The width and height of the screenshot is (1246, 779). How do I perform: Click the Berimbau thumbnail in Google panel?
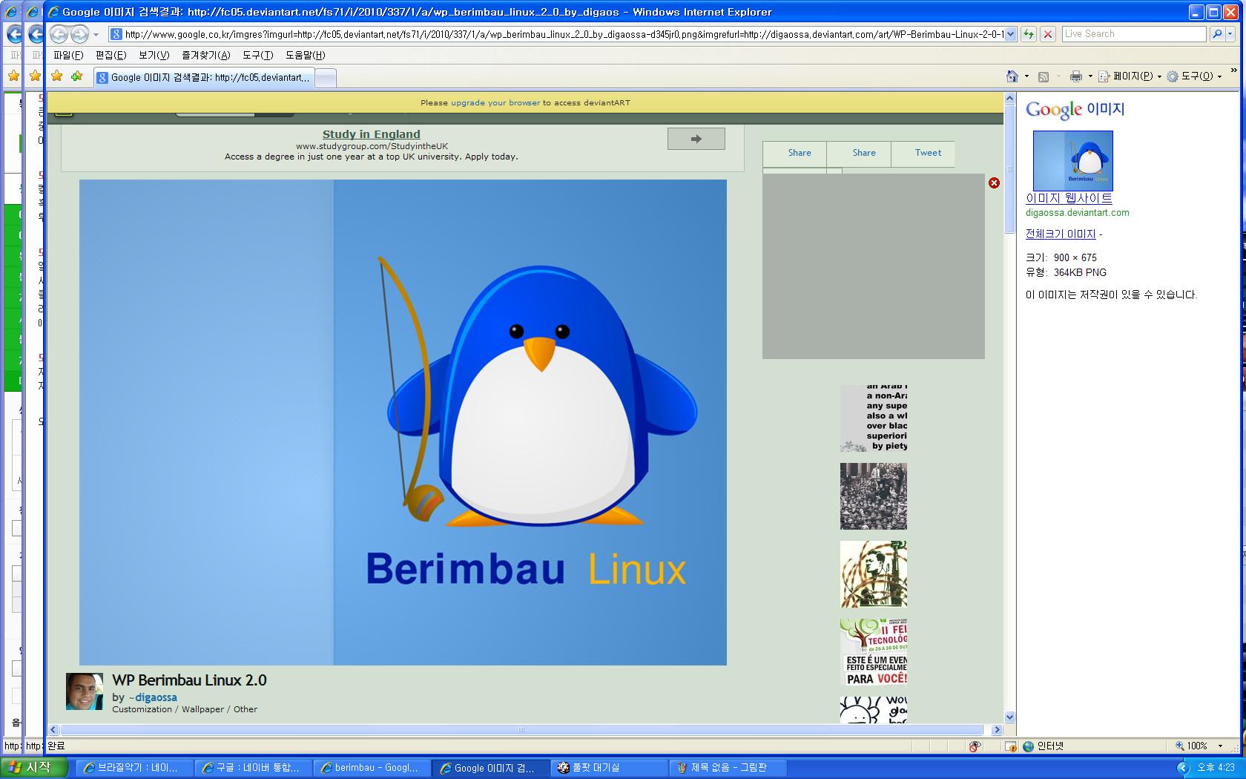(1073, 161)
